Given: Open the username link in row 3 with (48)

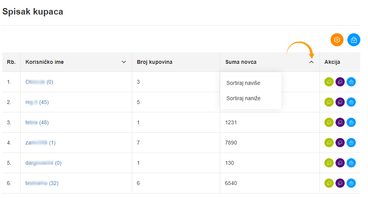Looking at the screenshot, I should pos(37,122).
